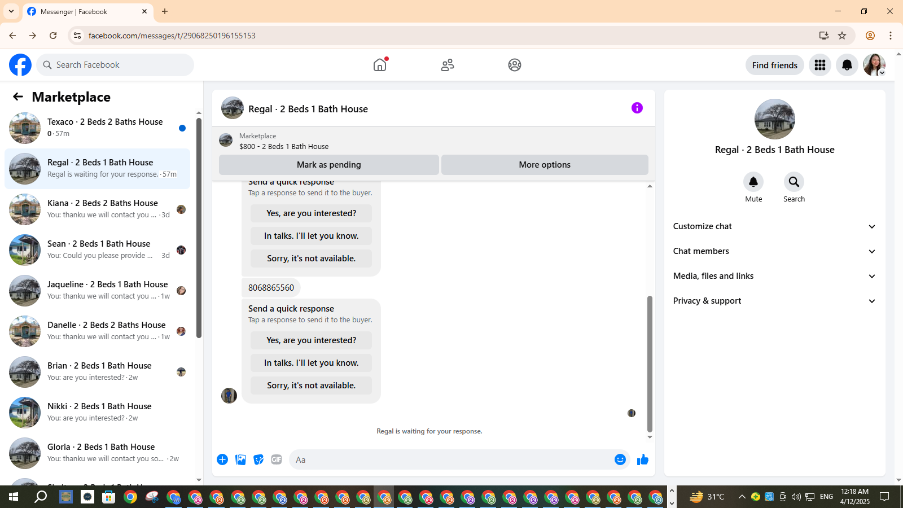Open Windows Start menu
Screen dimensions: 903x508
(14, 497)
